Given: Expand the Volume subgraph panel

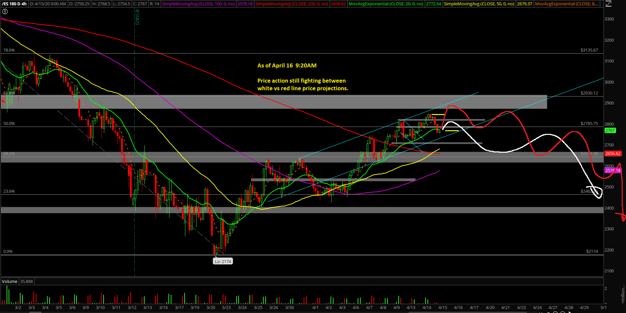Looking at the screenshot, I should point(9,281).
